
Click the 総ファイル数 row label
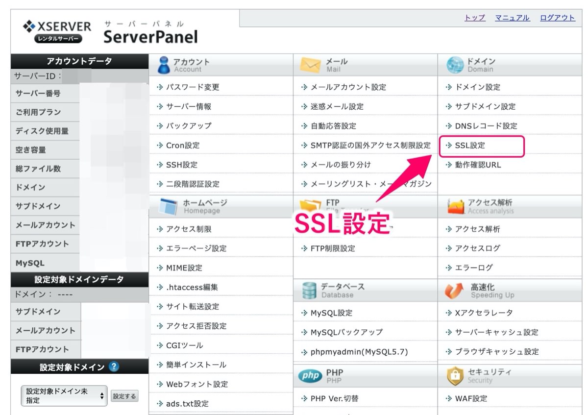point(38,169)
